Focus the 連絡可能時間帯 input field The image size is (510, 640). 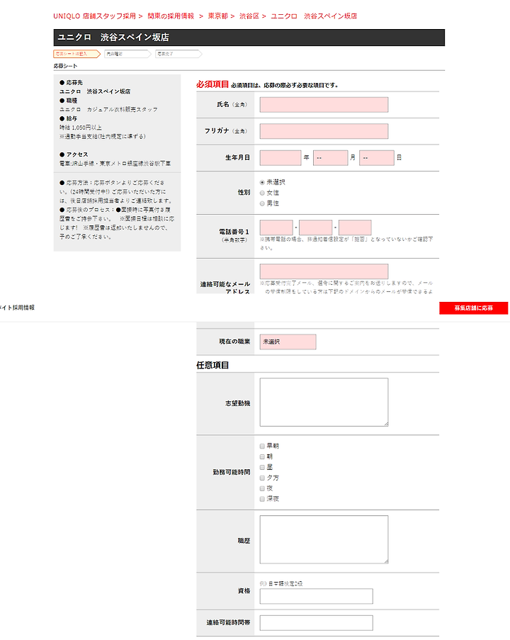tap(316, 623)
